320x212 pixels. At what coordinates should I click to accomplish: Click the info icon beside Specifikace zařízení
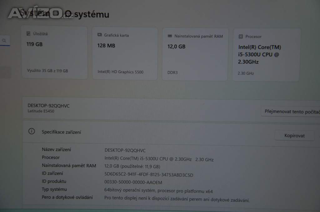(32, 131)
